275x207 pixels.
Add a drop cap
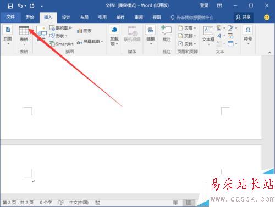(221, 44)
